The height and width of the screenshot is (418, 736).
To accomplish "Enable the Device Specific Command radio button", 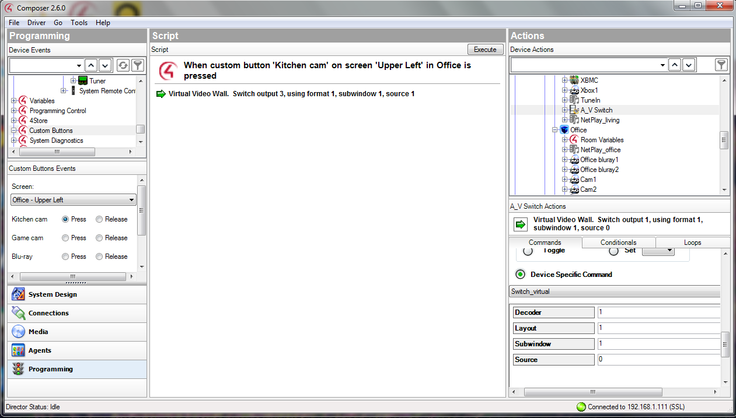I will point(520,275).
